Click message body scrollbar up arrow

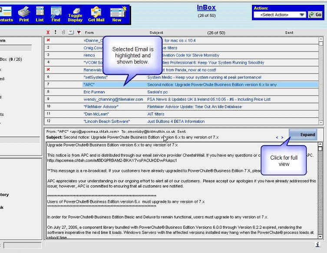[320, 144]
